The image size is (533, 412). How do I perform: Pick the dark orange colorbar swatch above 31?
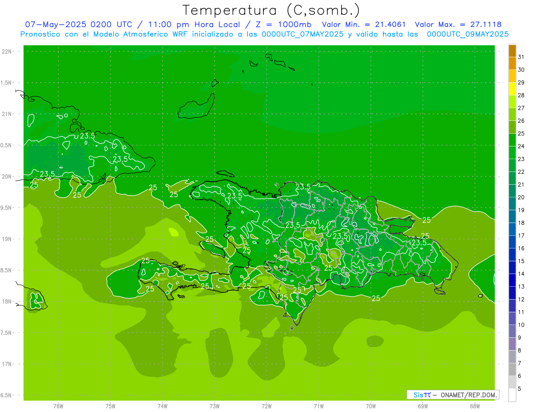point(512,51)
